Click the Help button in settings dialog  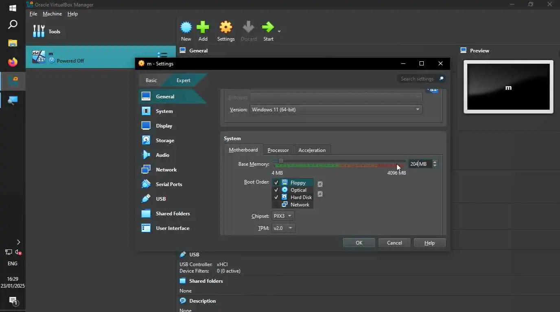coord(430,243)
